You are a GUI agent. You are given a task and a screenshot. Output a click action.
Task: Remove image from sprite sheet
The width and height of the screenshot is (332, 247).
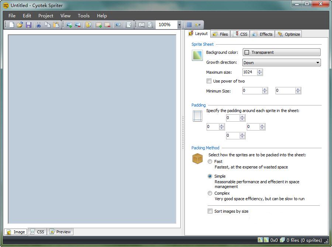click(77, 25)
